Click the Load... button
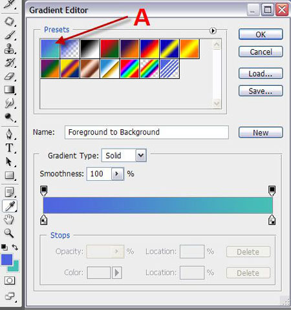Screen dimensions: 291x310 tap(261, 74)
